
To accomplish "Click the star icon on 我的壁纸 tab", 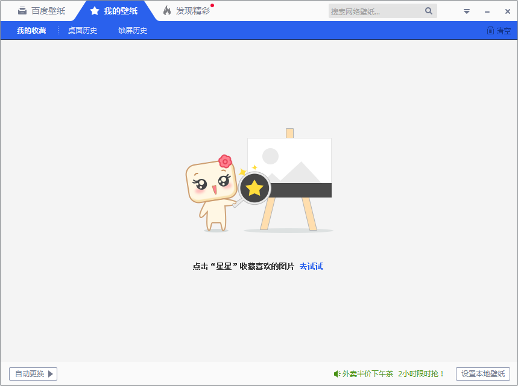I will (x=95, y=10).
